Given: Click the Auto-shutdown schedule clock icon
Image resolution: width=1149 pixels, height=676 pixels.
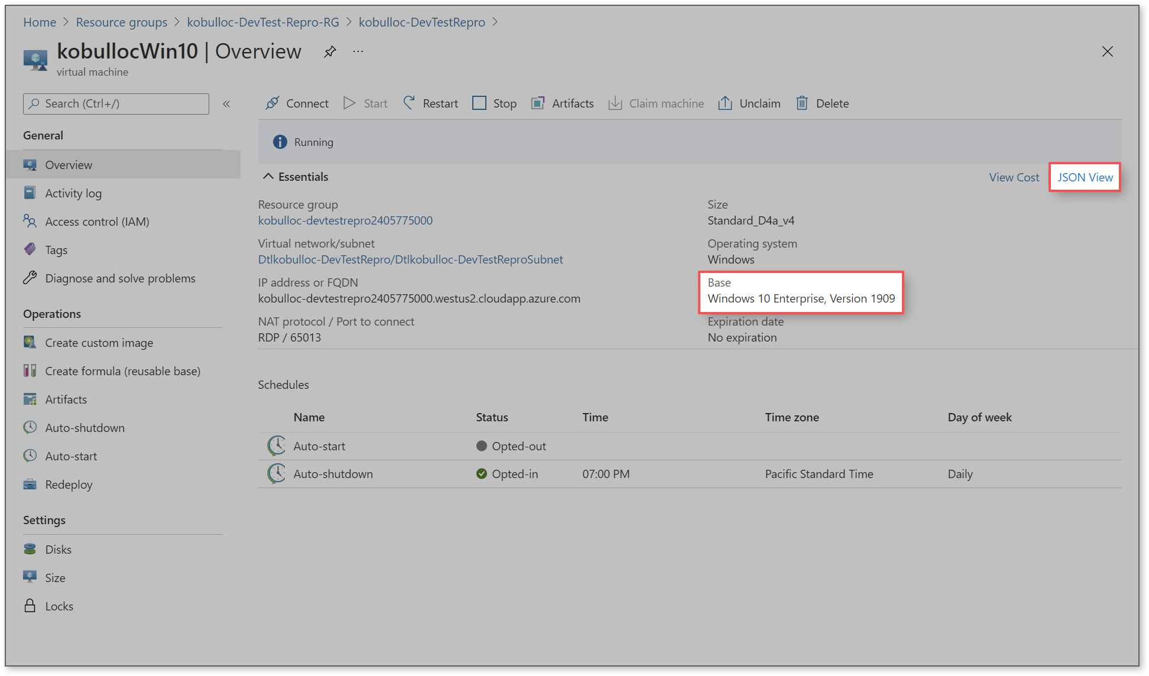Looking at the screenshot, I should pyautogui.click(x=276, y=474).
